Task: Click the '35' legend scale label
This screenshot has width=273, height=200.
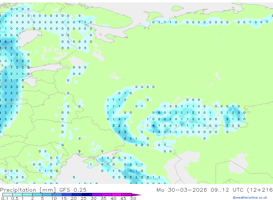Action: [103, 198]
